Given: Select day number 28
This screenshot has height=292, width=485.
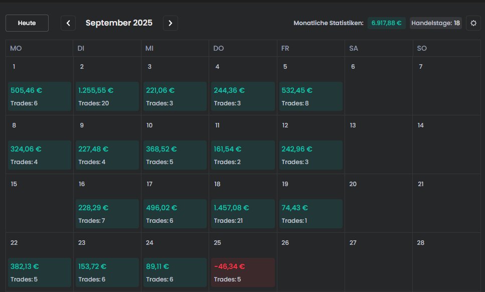Looking at the screenshot, I should [x=421, y=243].
